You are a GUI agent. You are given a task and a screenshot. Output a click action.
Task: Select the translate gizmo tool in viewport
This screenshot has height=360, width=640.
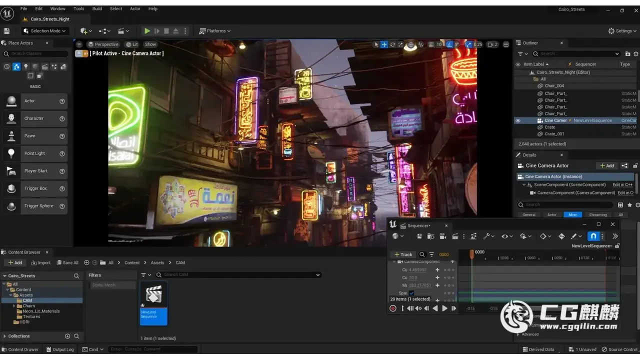coord(384,44)
